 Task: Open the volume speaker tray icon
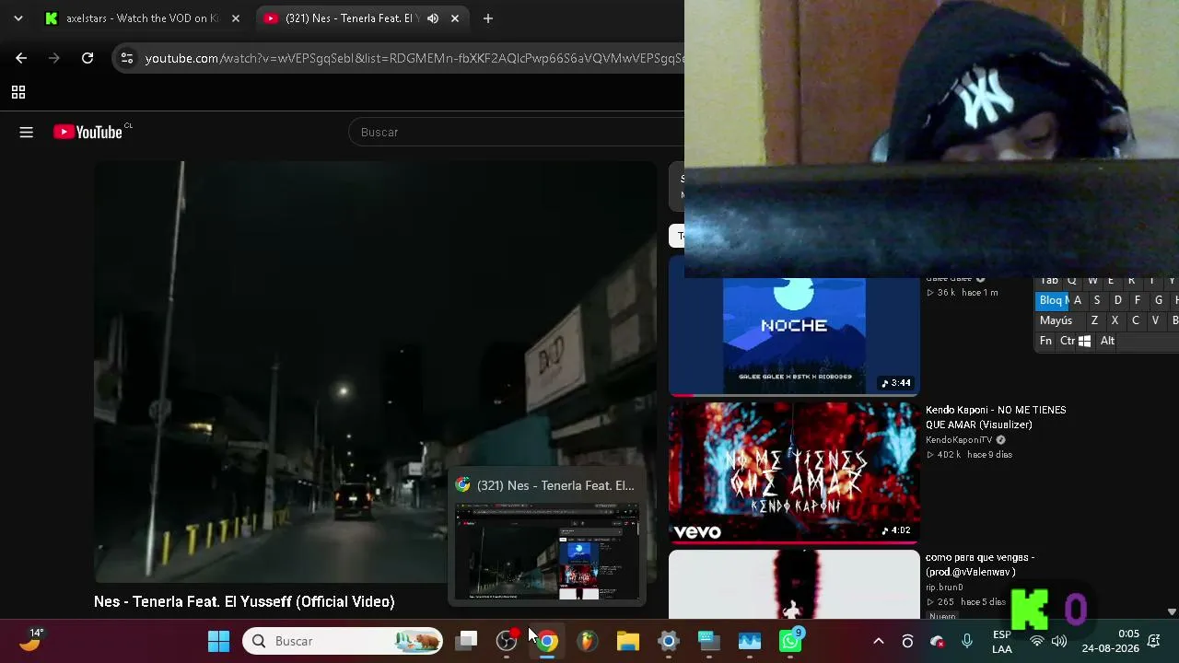1059,641
